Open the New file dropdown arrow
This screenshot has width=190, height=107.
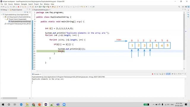[4, 7]
